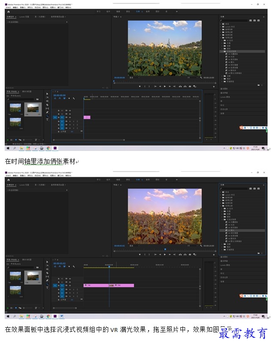Open timeline wrench settings in upper screenshot
The height and width of the screenshot is (347, 271).
click(x=73, y=98)
